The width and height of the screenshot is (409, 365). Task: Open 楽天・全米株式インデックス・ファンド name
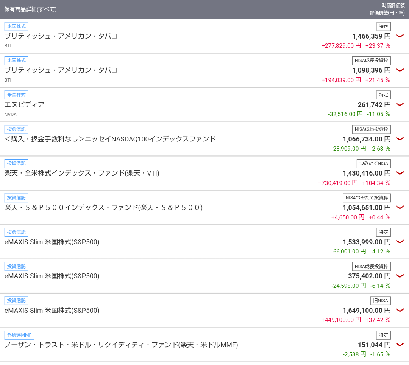[x=82, y=173]
